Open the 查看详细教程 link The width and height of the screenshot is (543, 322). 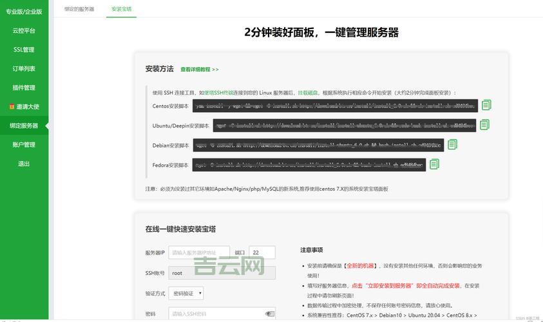[x=200, y=70]
